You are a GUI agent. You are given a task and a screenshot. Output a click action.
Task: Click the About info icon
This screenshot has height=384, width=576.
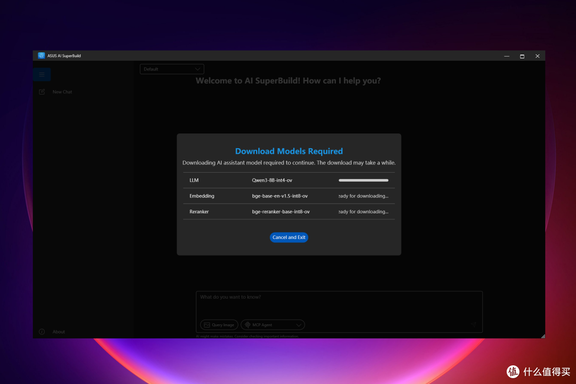pos(42,332)
